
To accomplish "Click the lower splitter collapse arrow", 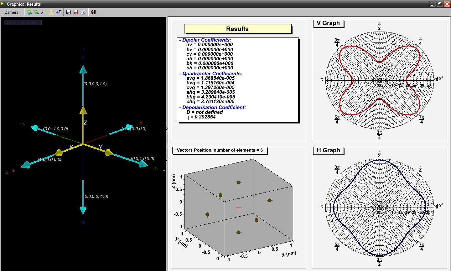I will click(167, 160).
